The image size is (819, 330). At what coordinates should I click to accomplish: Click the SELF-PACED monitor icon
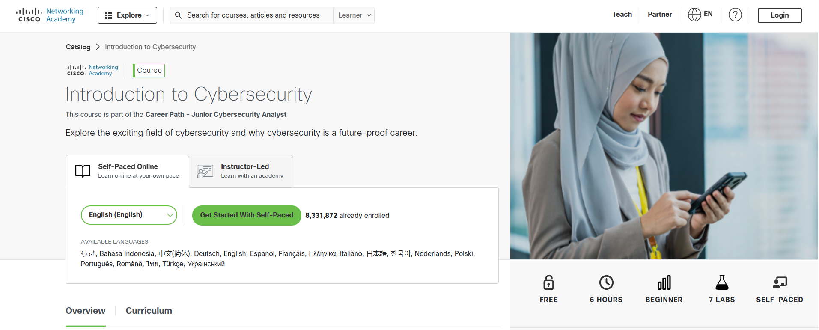(780, 282)
